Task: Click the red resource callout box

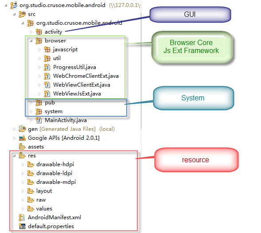Action: click(x=196, y=160)
